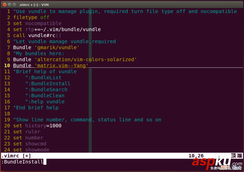This screenshot has height=172, width=244.
Task: Click the line "set history=1000"
Action: [37, 126]
